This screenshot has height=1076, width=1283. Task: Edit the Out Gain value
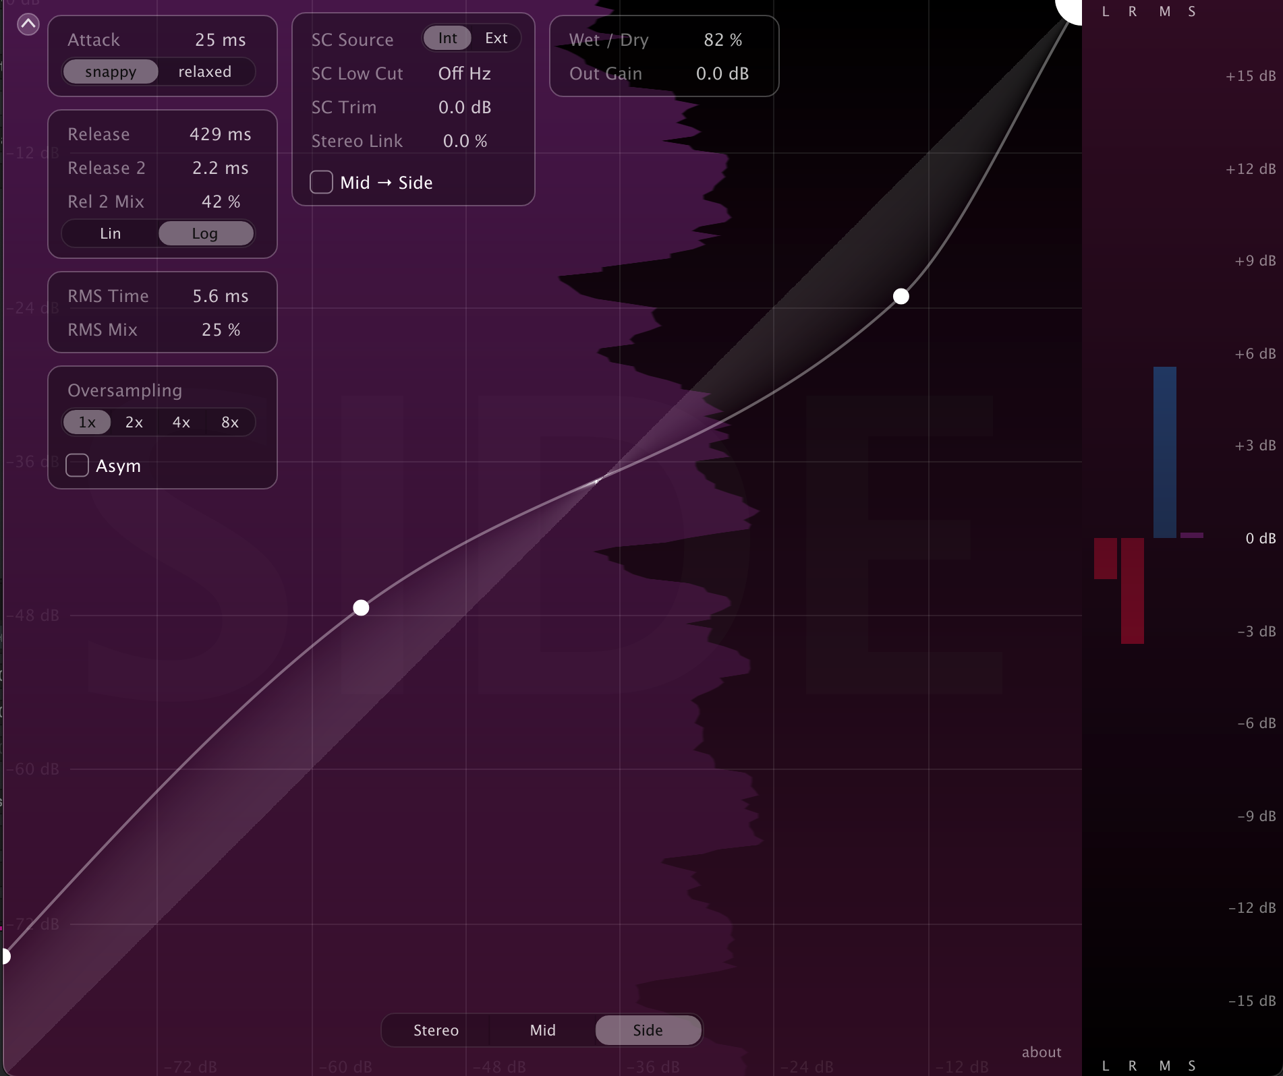[x=722, y=73]
